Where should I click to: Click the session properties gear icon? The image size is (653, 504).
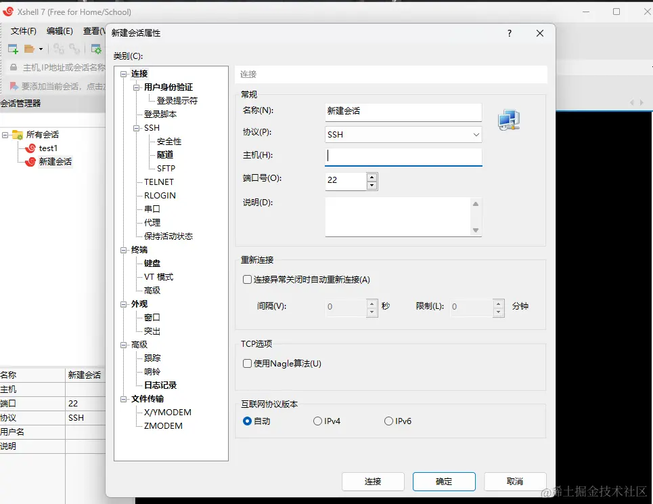[x=96, y=49]
